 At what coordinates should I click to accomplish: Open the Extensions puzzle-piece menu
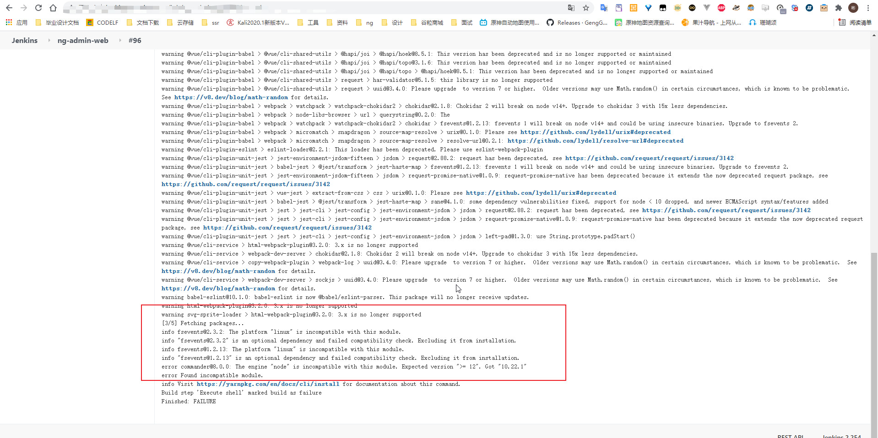837,8
